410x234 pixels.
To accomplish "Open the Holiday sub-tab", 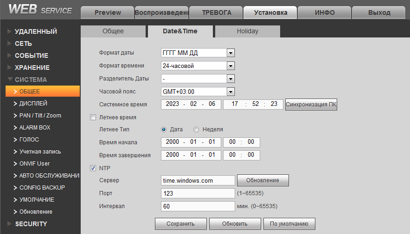I will click(x=247, y=31).
